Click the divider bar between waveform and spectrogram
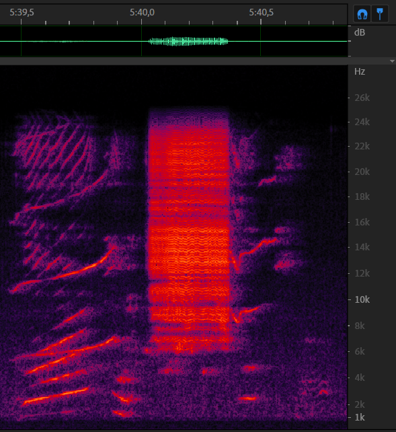Image resolution: width=396 pixels, height=432 pixels. [174, 61]
